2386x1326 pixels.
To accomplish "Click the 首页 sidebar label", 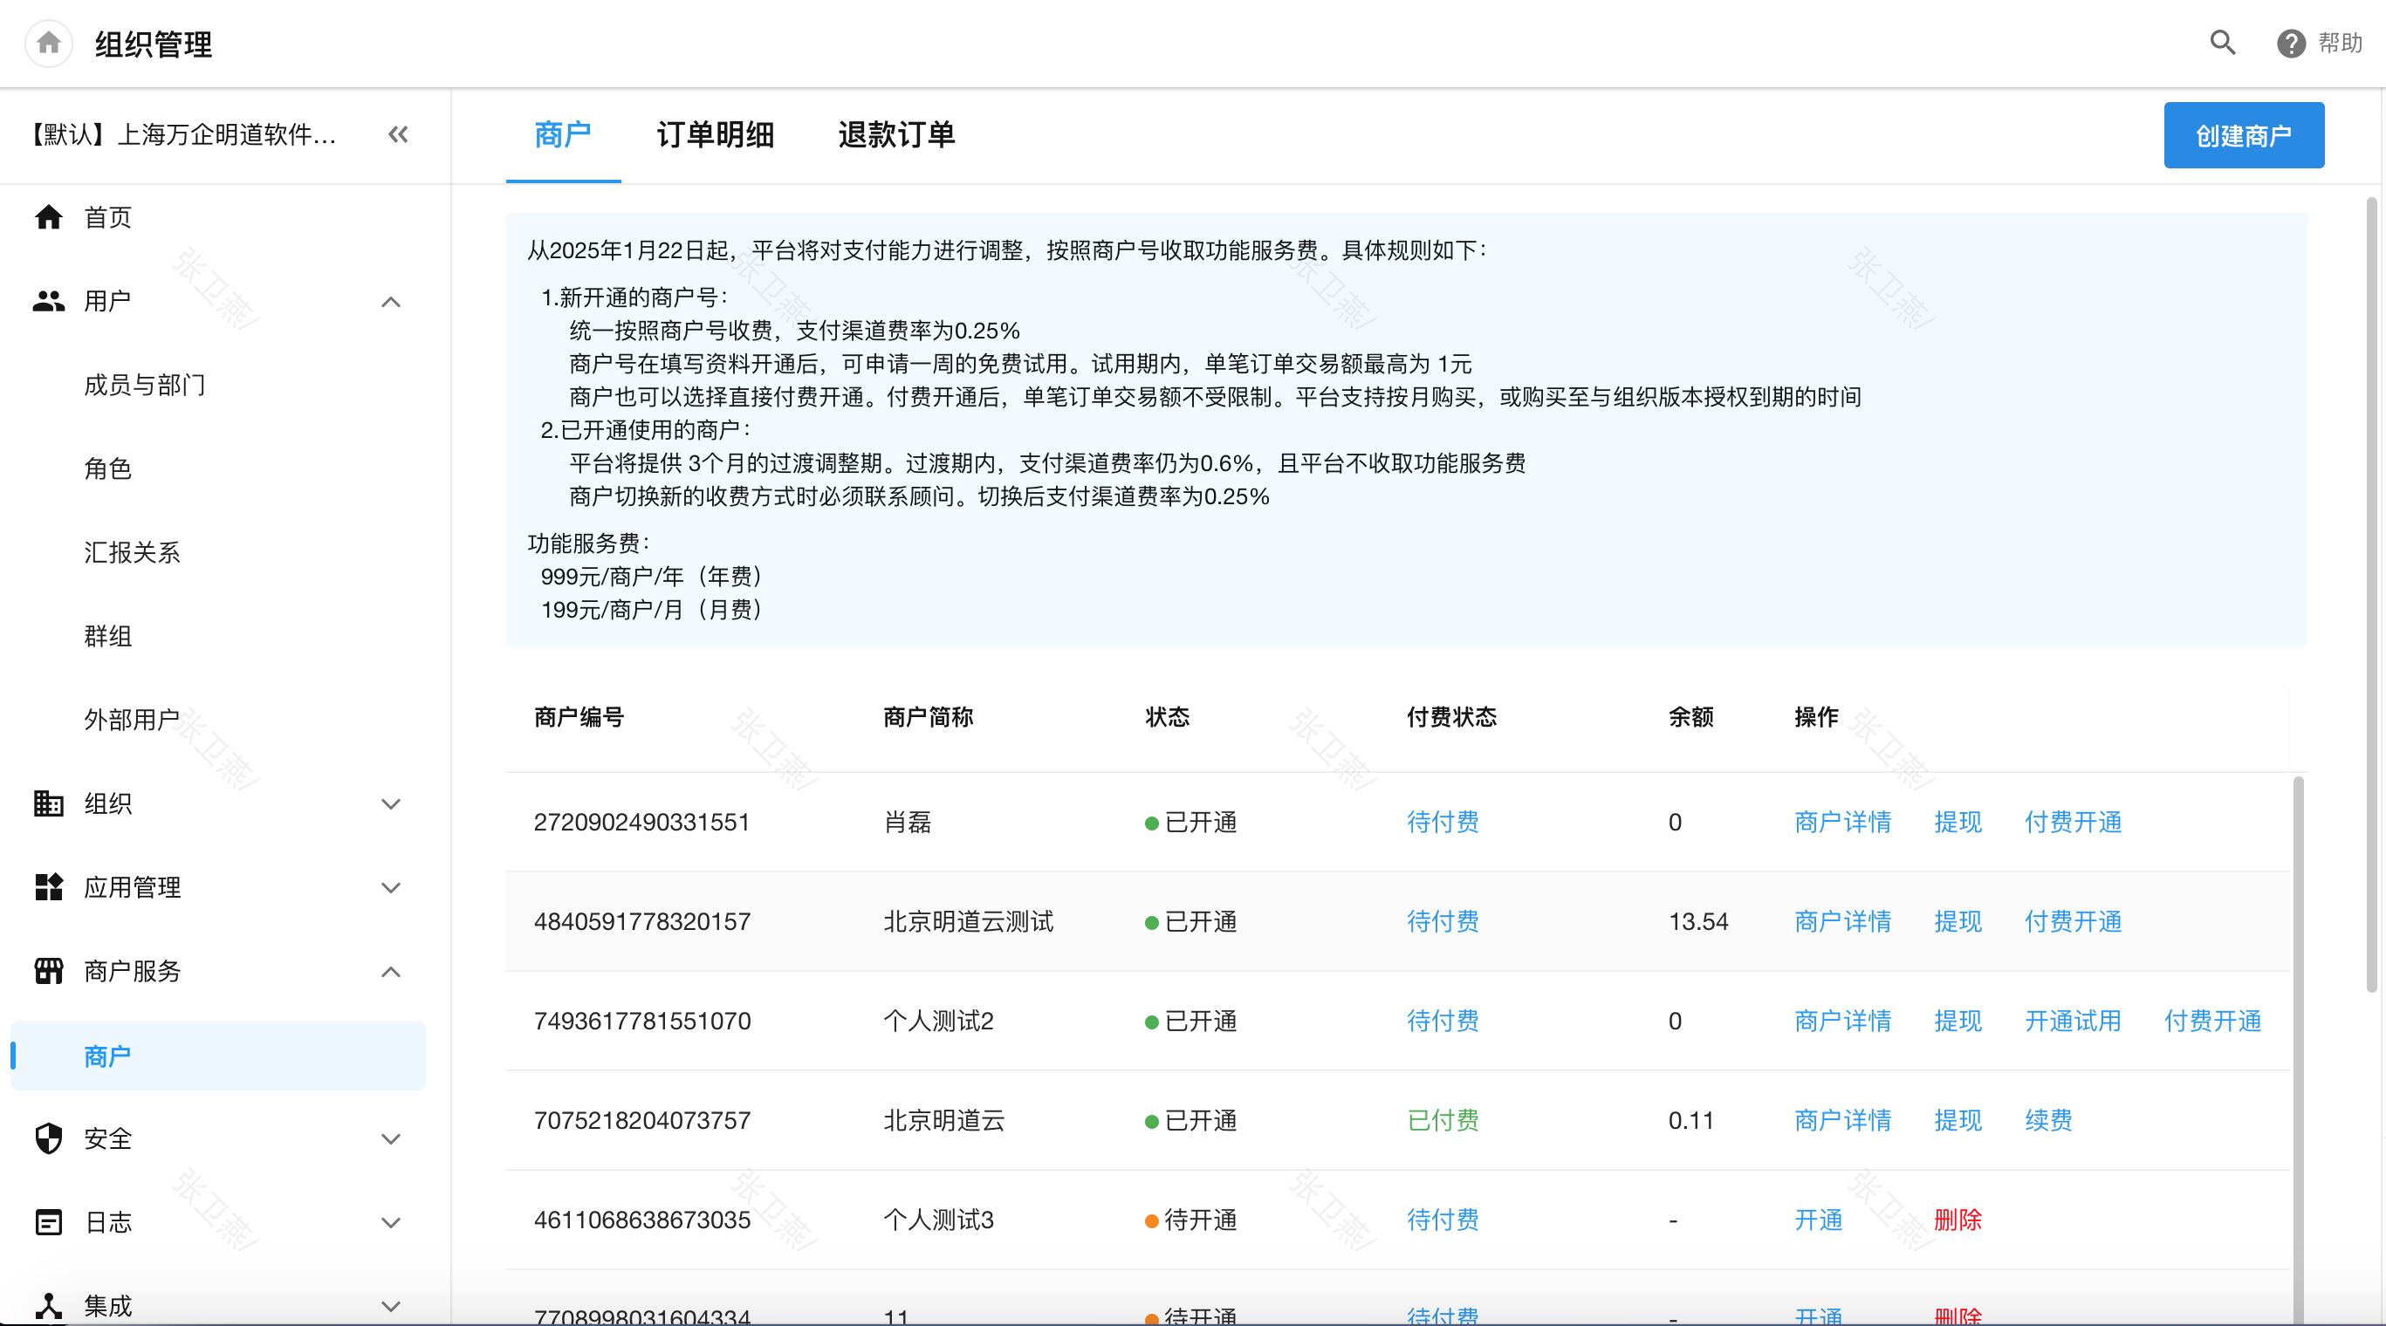I will pos(107,216).
